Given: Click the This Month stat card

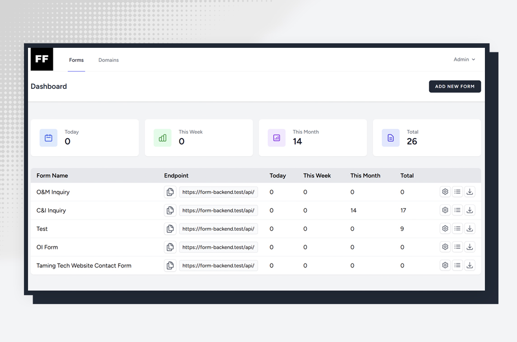Looking at the screenshot, I should point(313,138).
